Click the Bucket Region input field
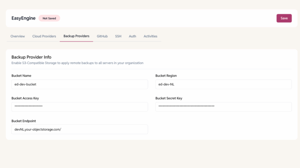The image size is (300, 168). [x=223, y=84]
